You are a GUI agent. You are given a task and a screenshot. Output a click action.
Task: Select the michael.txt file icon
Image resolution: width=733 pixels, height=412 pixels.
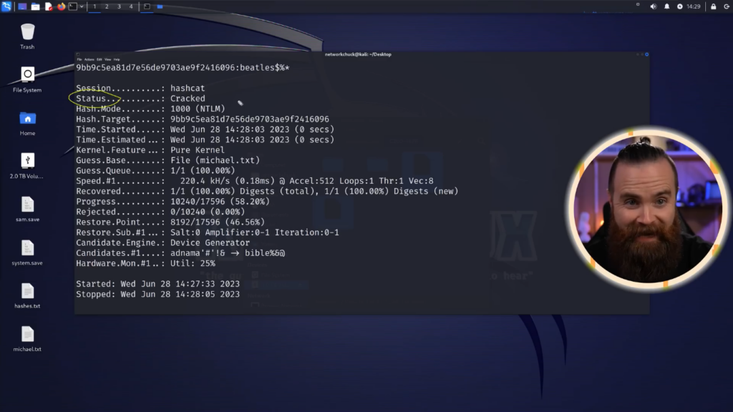27,339
